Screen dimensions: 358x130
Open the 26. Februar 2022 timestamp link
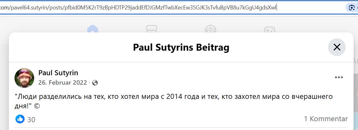(x=62, y=82)
